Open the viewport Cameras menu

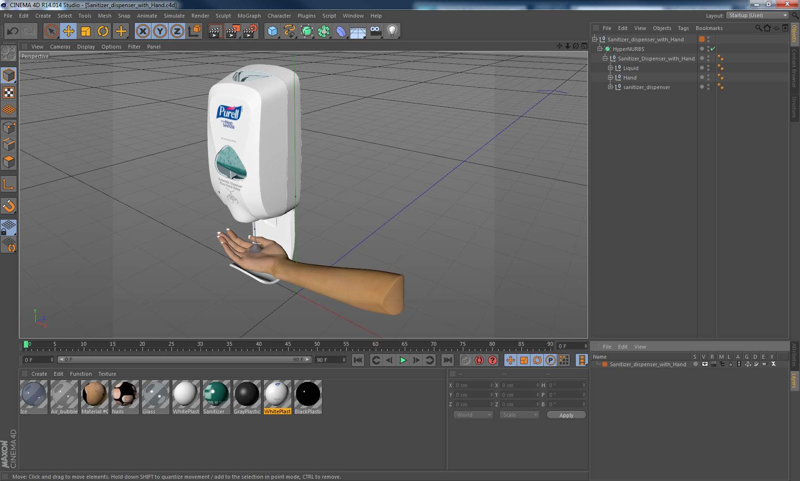60,47
